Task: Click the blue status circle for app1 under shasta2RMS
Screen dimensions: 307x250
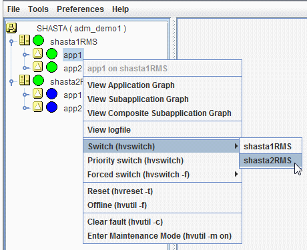Action: coord(51,94)
